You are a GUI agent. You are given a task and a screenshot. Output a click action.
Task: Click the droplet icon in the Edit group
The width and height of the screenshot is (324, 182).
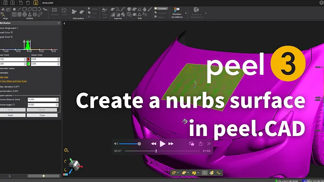[144, 9]
